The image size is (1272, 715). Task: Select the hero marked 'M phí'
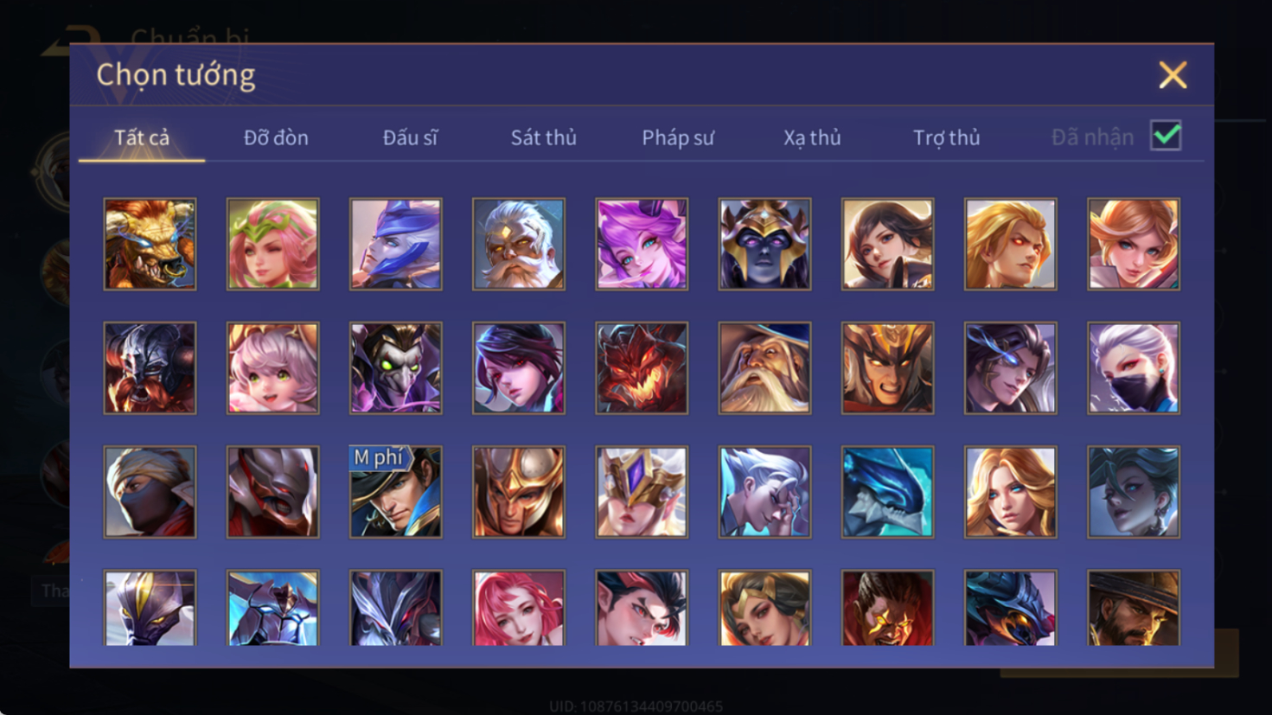coord(396,492)
